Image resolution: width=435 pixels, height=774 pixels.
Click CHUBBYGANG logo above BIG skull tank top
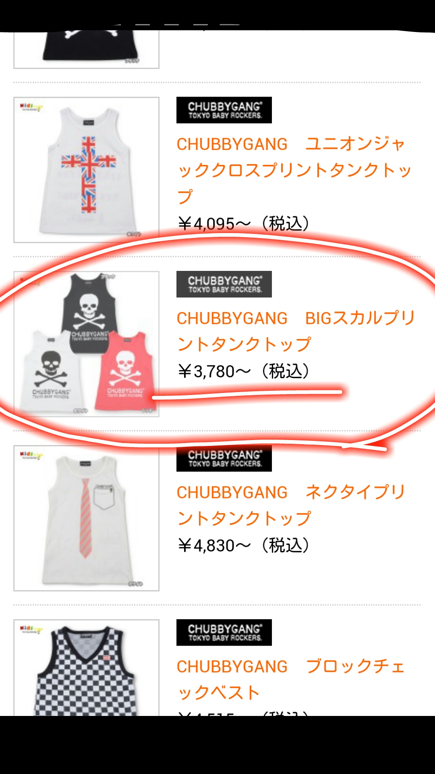pyautogui.click(x=224, y=284)
